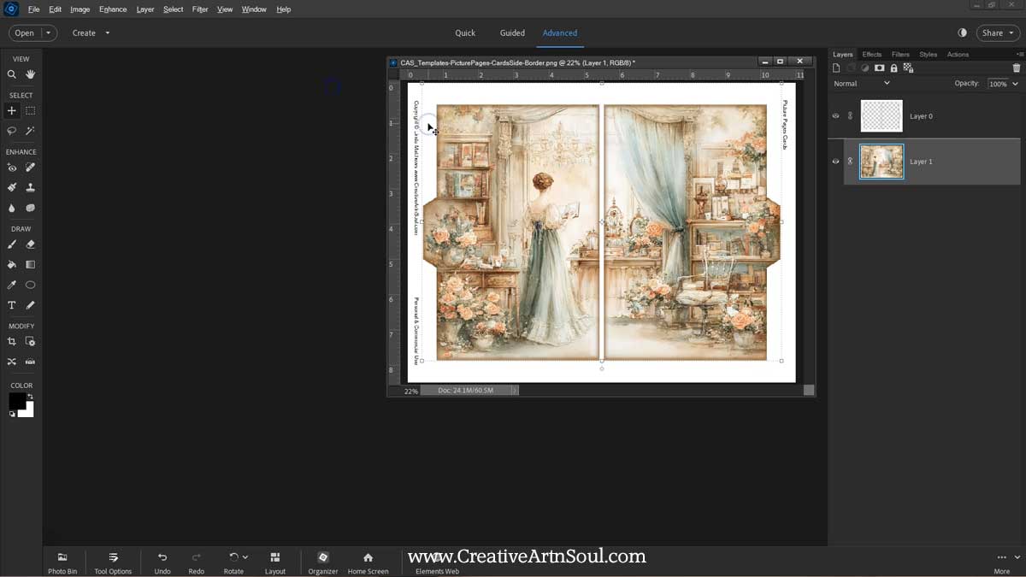
Task: Lock all pixels of the layer
Action: coord(893,68)
